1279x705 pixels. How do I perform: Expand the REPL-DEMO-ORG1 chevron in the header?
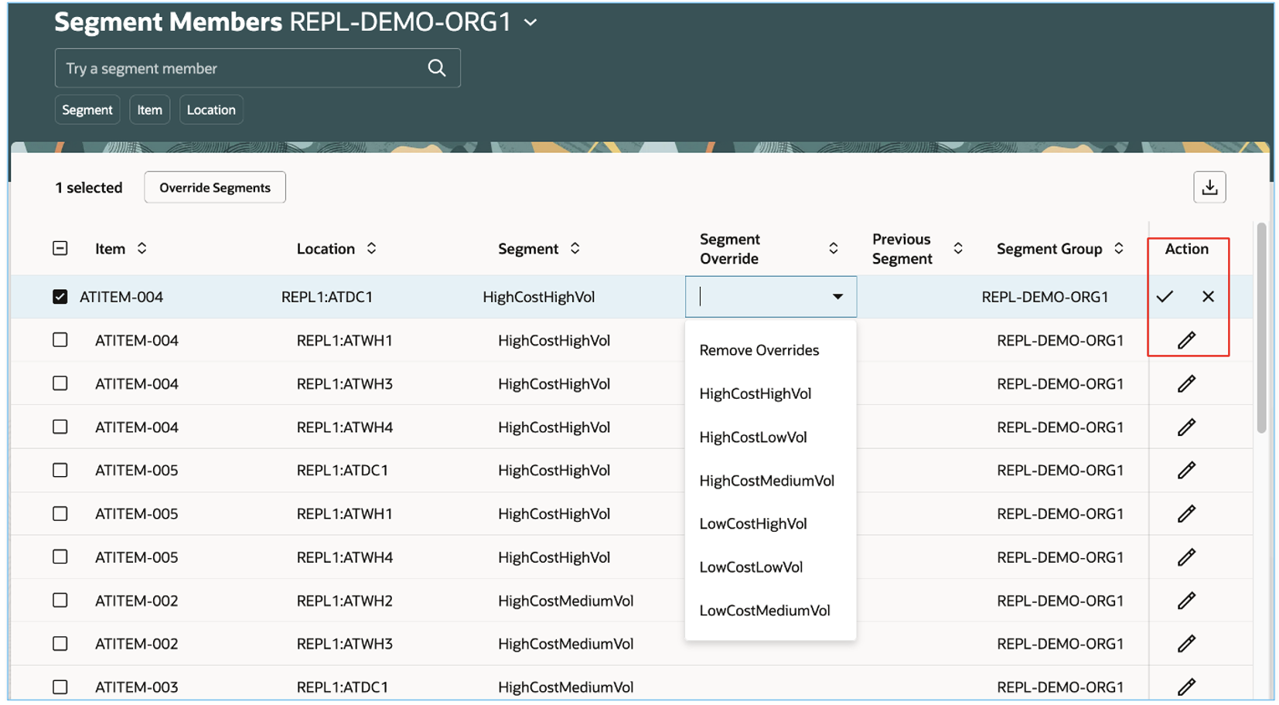coord(529,23)
